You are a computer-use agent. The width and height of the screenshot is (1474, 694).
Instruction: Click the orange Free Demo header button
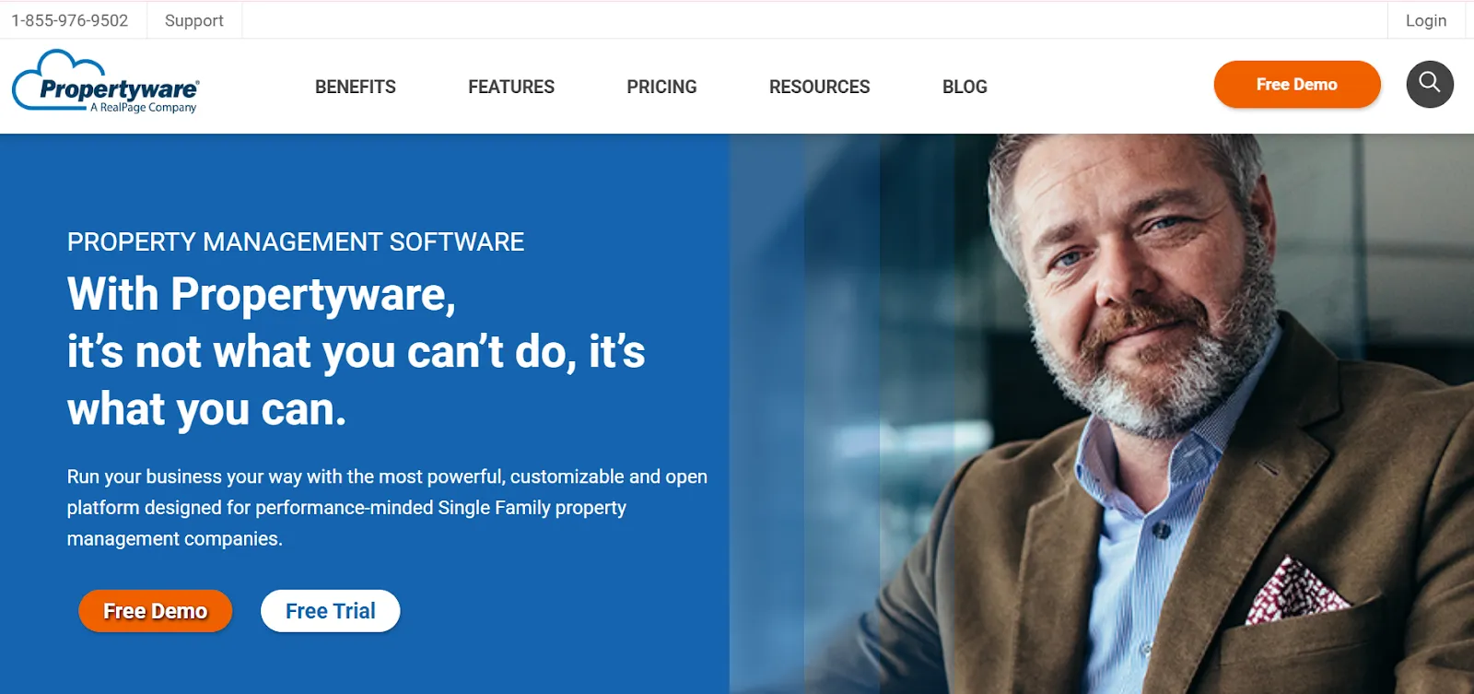[x=1297, y=84]
